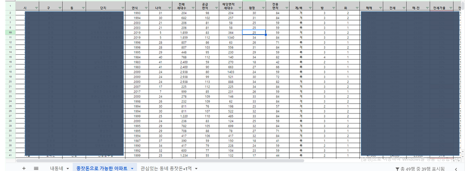The height and width of the screenshot is (171, 465).
Task: Click the 2017 year cell
Action: (137, 91)
